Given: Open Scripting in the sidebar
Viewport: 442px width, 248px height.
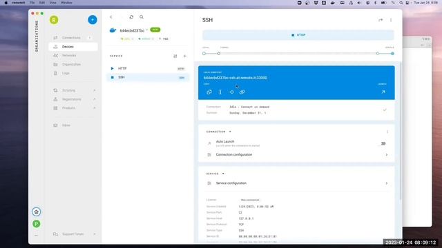Looking at the screenshot, I should [73, 90].
